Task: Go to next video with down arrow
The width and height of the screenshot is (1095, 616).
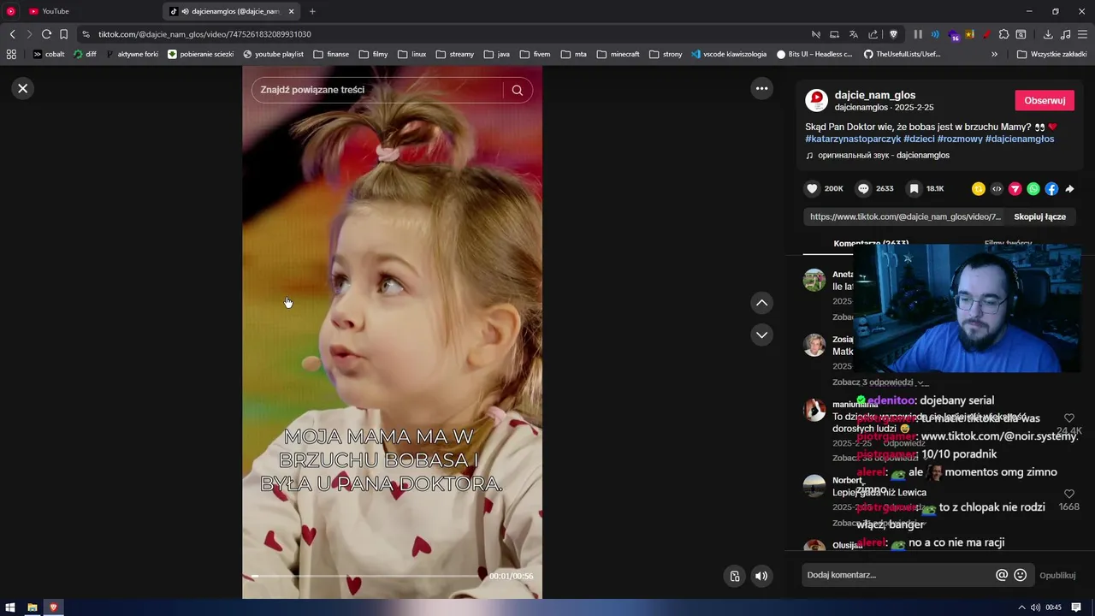Action: coord(761,335)
